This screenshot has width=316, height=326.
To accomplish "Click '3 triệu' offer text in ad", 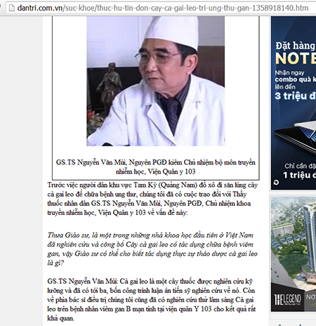I will [296, 96].
